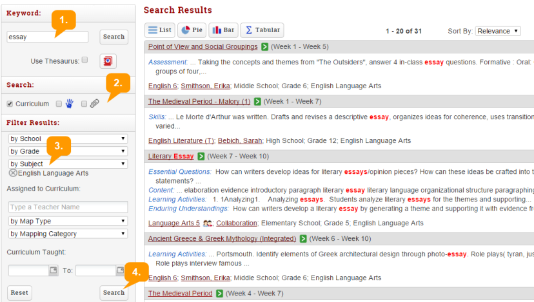The width and height of the screenshot is (534, 302).
Task: Expand the by School dropdown
Action: (x=68, y=139)
